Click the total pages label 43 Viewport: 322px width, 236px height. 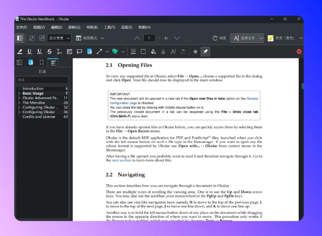(166, 38)
